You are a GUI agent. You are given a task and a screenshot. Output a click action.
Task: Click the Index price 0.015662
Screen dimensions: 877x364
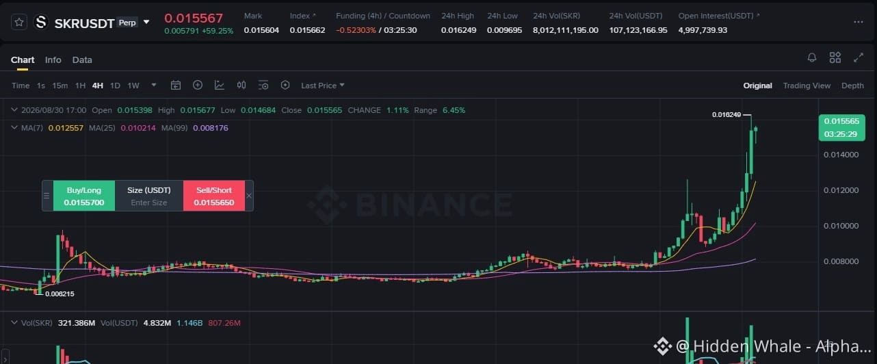point(307,30)
